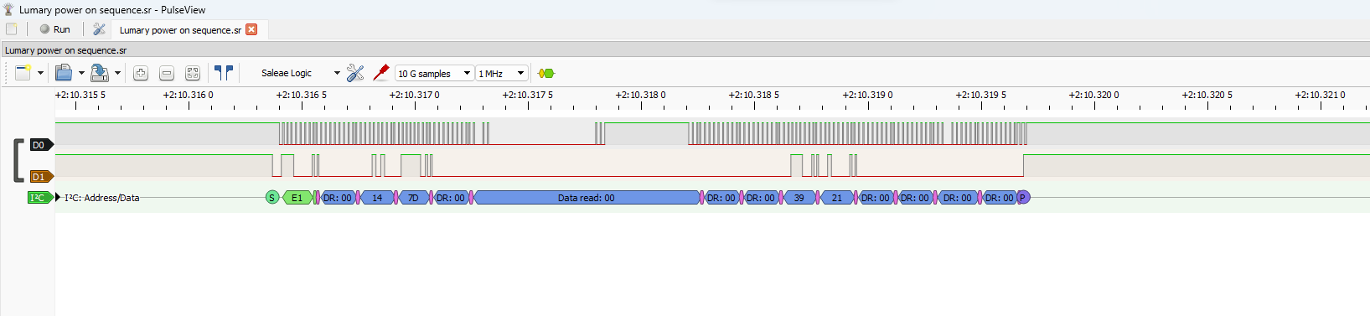
Task: Click the open file folder icon
Action: click(64, 73)
